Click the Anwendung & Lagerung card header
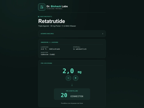144x108 pixels. tap(49, 42)
